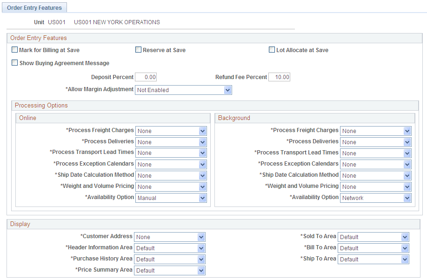
Task: Switch to the Order Entry Features tab
Action: (x=34, y=7)
